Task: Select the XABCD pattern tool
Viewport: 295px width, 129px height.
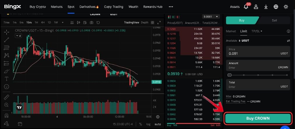Action: (7, 56)
